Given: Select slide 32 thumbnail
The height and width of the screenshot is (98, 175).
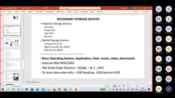Looking at the screenshot, I should click(x=12, y=42).
